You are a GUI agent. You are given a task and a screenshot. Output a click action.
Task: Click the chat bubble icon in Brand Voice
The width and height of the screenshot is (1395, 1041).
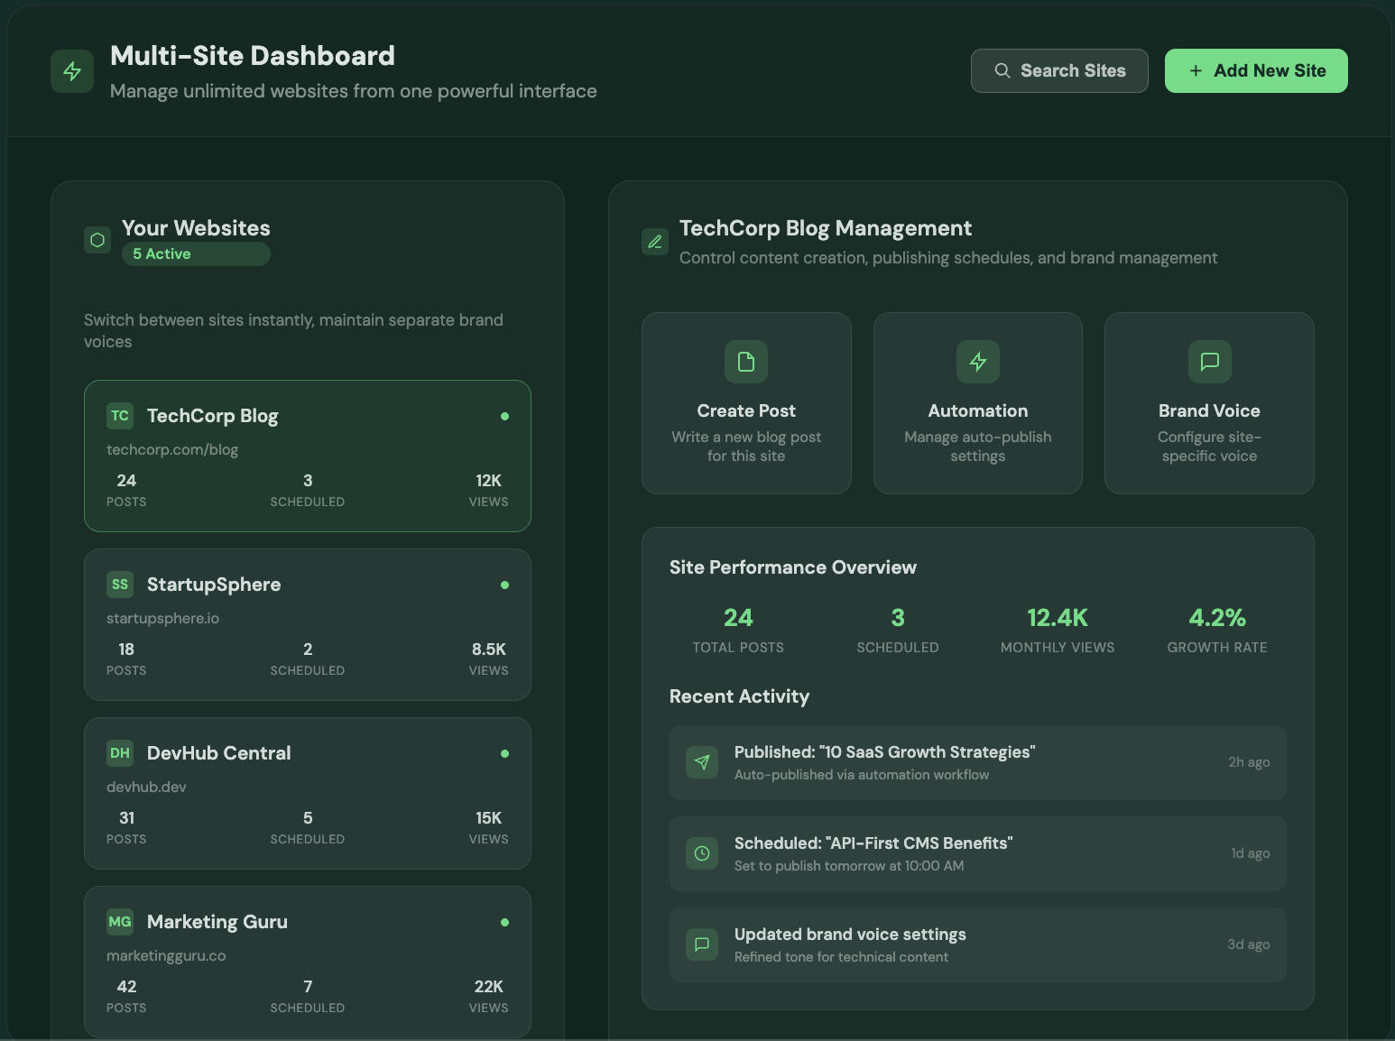pos(1209,362)
